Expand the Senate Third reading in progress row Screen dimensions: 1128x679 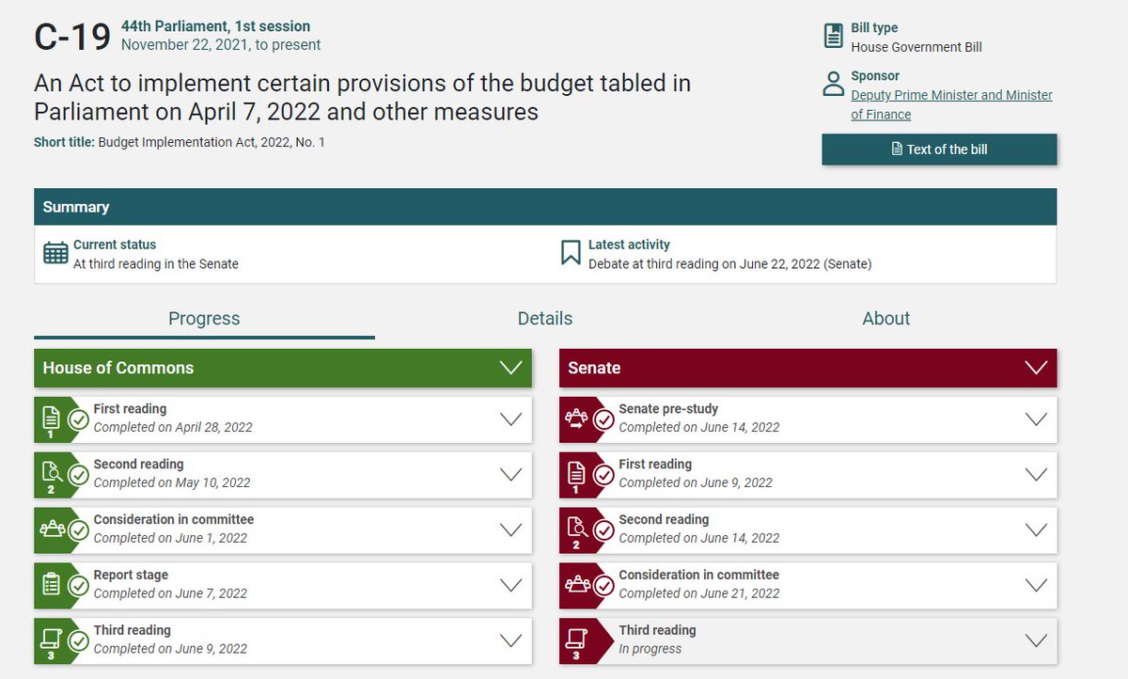[x=1037, y=640]
